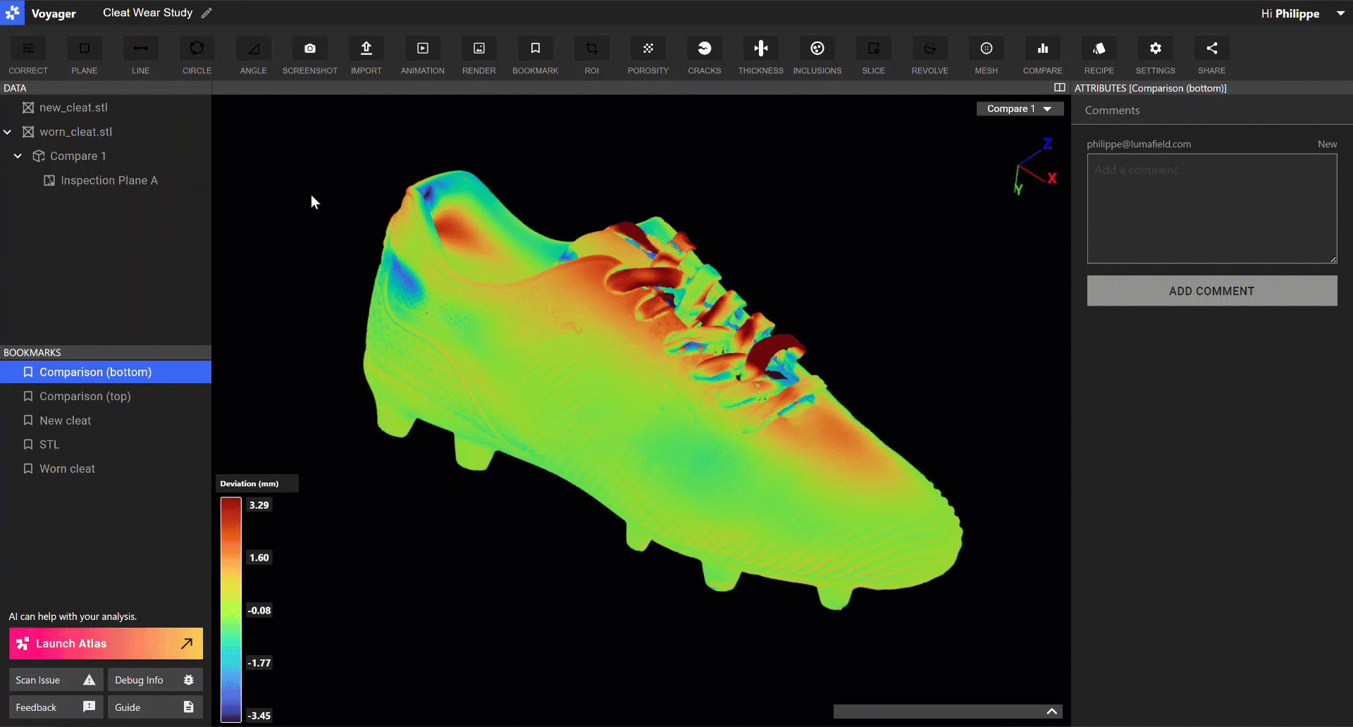1353x727 pixels.
Task: Select the Cracks detection tool
Action: (x=704, y=49)
